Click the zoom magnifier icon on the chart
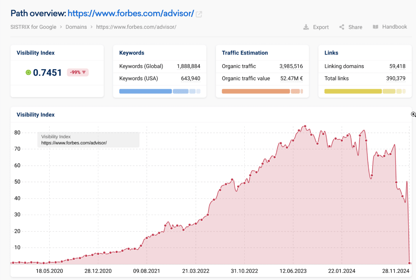This screenshot has height=280, width=416. [413, 114]
